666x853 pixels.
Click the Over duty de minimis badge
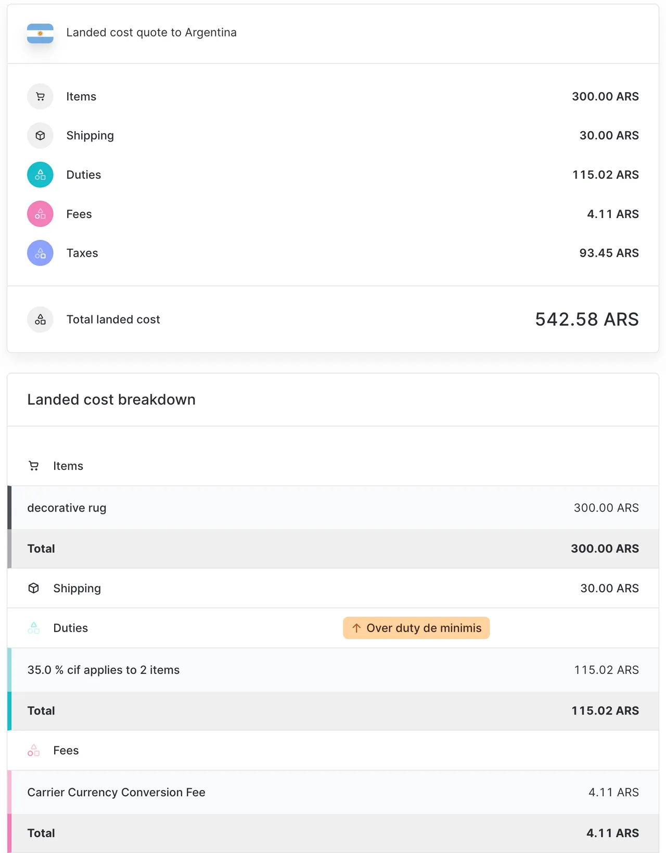coord(416,628)
